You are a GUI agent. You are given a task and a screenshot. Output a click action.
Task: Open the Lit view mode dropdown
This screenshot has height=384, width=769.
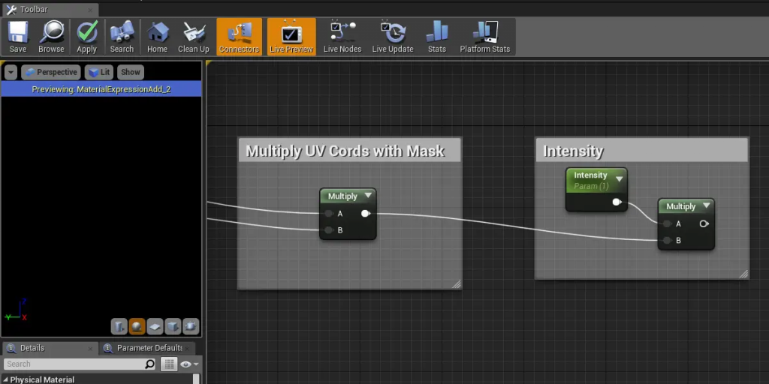(98, 72)
